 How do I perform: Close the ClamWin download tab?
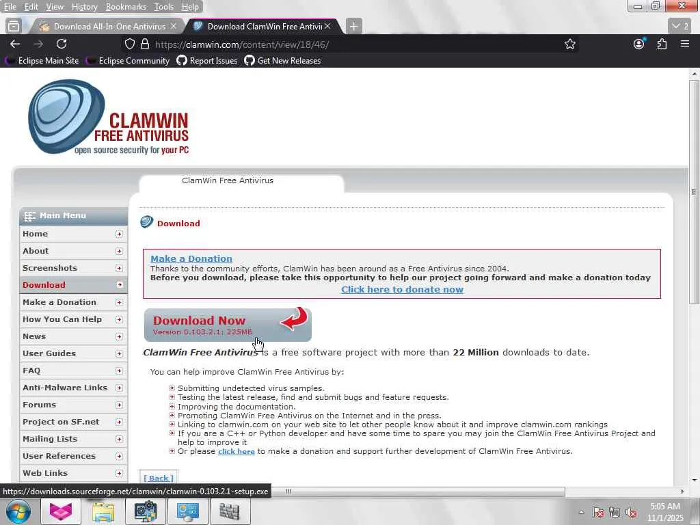point(327,27)
